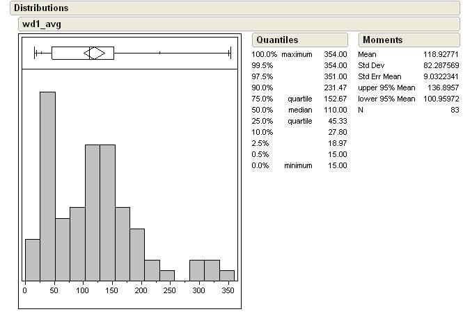This screenshot has width=463, height=314.
Task: Click the left edge of the box plot's box
Action: coord(52,53)
